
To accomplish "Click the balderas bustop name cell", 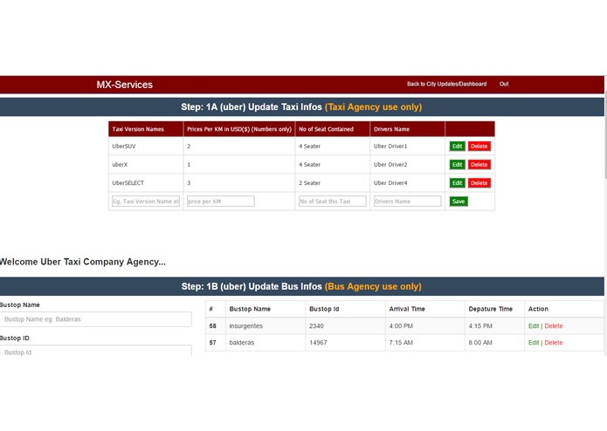I will pyautogui.click(x=266, y=343).
